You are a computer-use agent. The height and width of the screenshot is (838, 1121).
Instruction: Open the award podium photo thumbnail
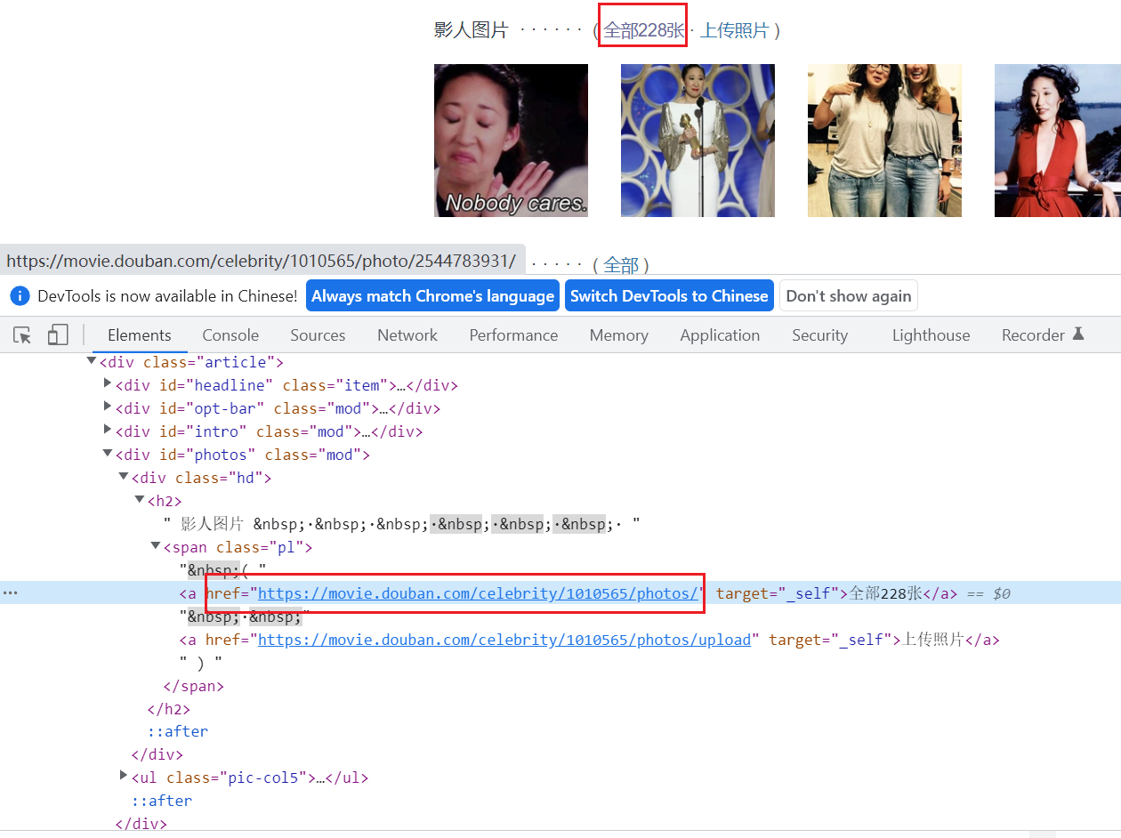click(x=698, y=141)
